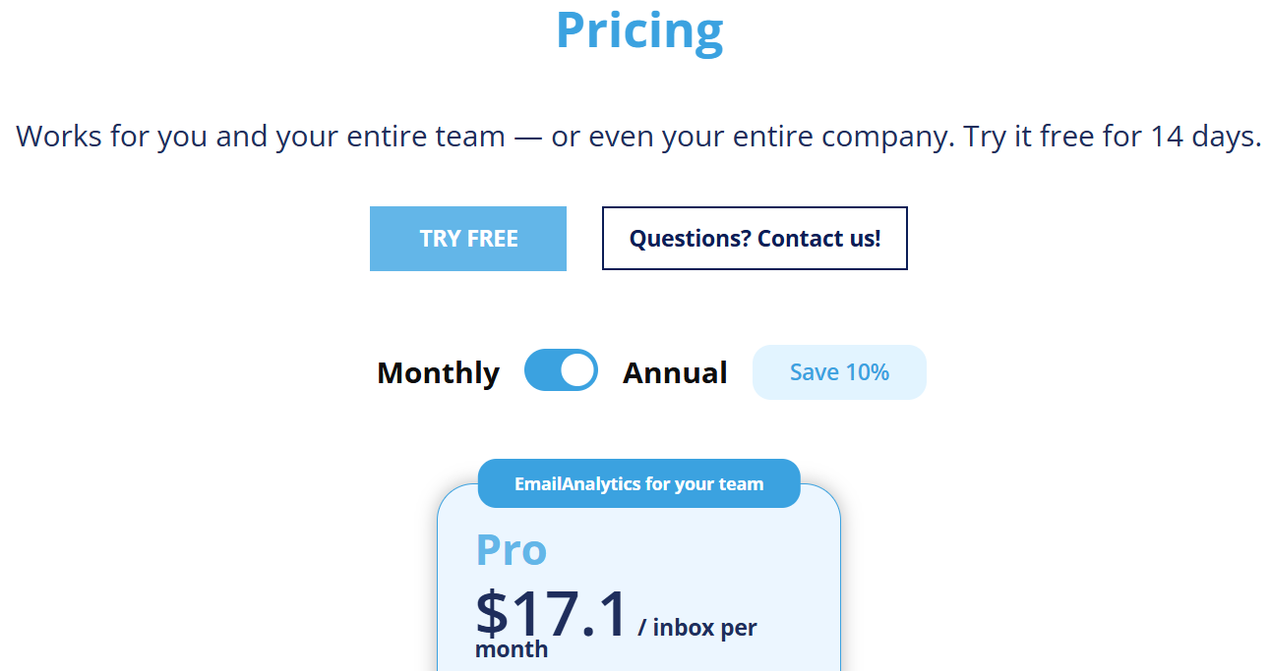Select the Annual billing label
This screenshot has height=671, width=1270.
tap(675, 373)
